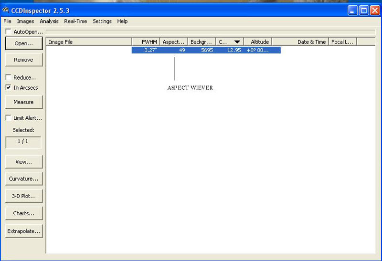
Task: Click the Extrapolate... button
Action: [x=24, y=231]
